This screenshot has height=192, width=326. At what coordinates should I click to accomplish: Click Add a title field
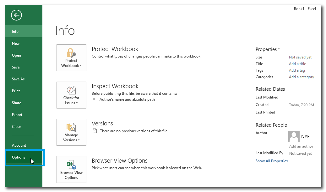pyautogui.click(x=297, y=64)
